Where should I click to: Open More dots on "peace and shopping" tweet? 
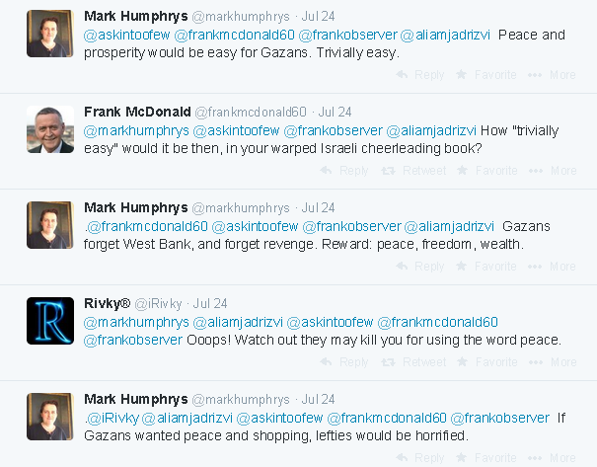553,458
